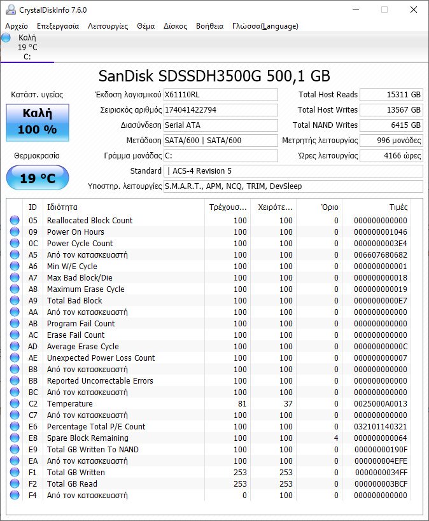Select the disk title SanDisk SDSSDH3500G 500,1 GB
This screenshot has width=429, height=521.
tap(215, 76)
